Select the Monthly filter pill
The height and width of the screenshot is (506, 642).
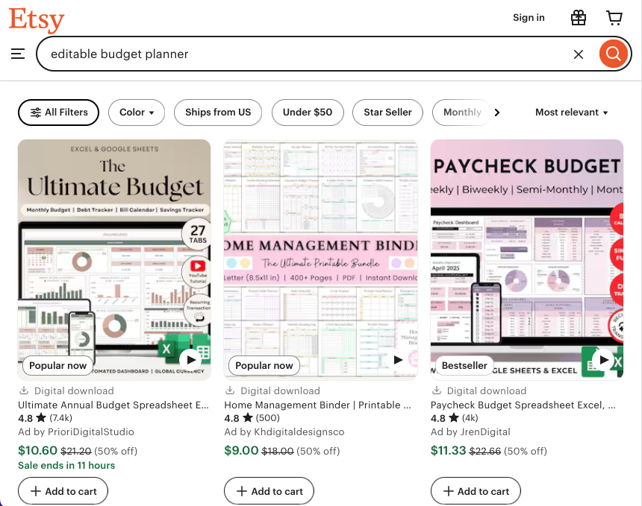[x=464, y=112]
